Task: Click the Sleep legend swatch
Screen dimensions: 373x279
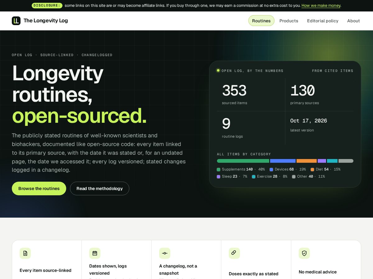Action: [x=219, y=177]
